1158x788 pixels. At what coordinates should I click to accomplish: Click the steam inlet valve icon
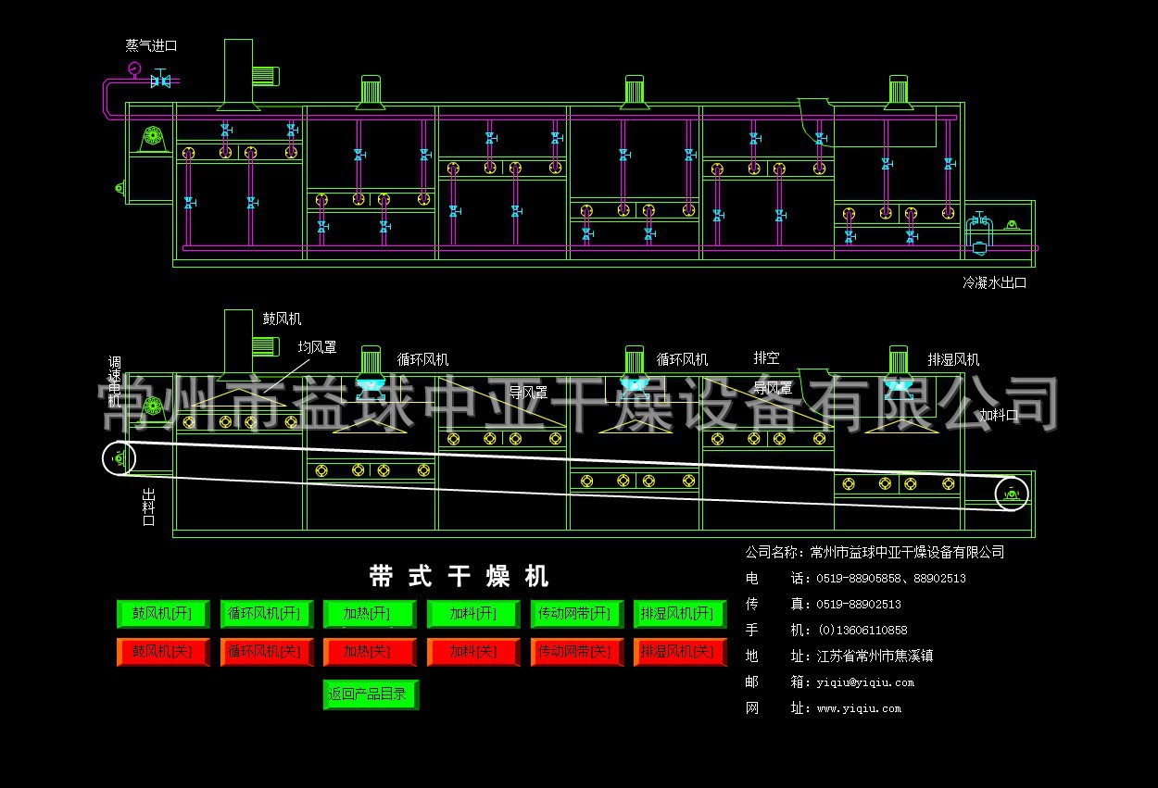tap(160, 79)
